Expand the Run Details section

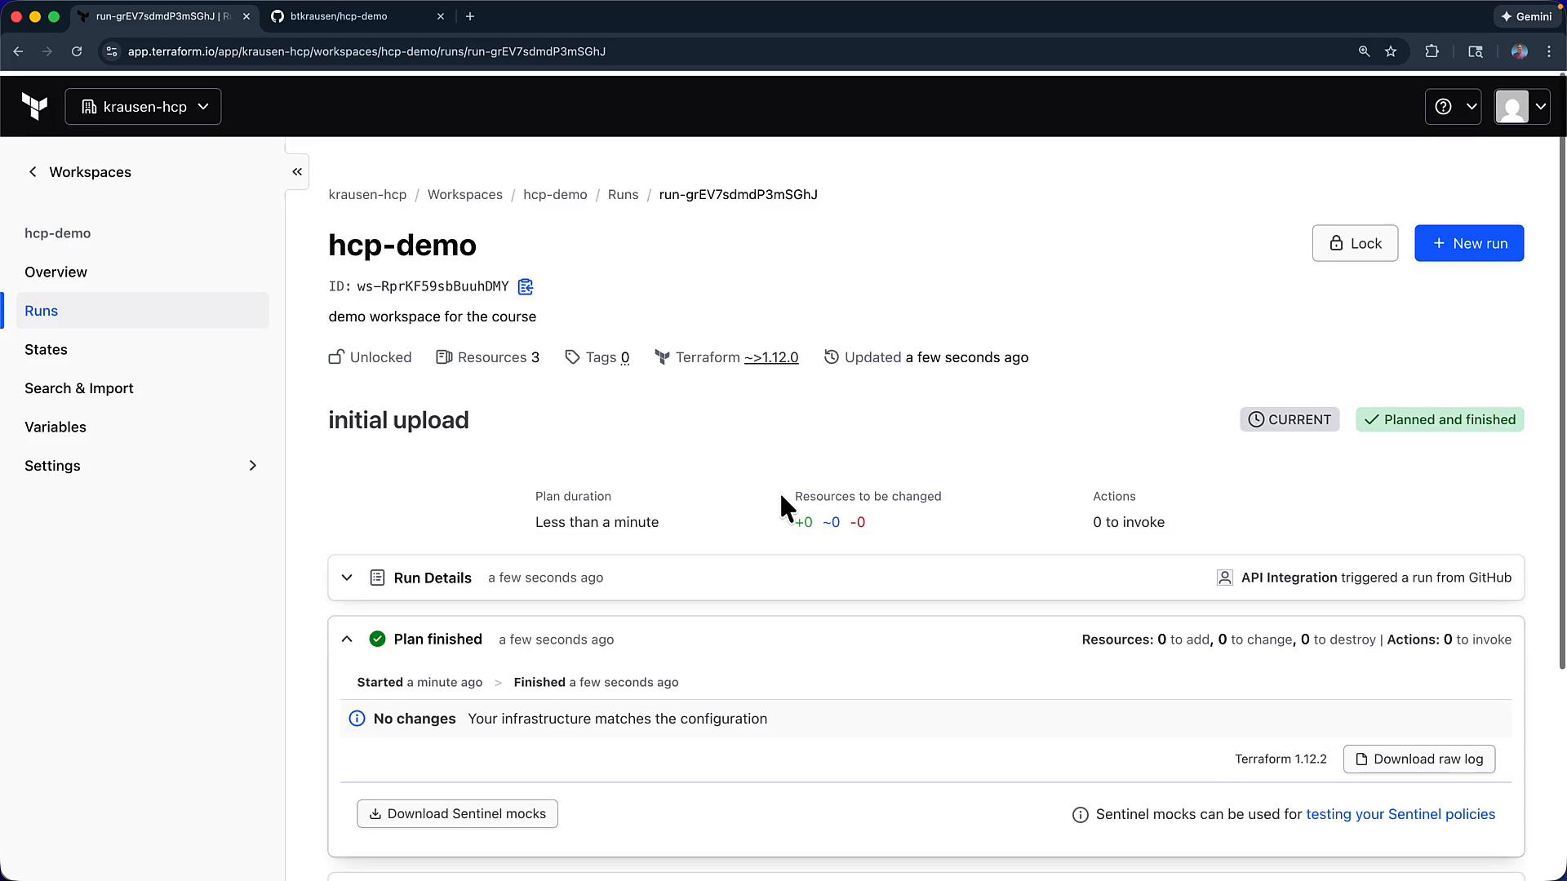[x=347, y=578]
